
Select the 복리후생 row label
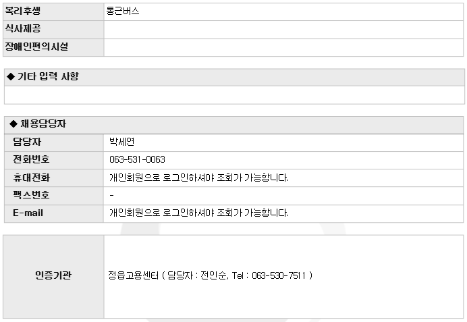point(23,11)
